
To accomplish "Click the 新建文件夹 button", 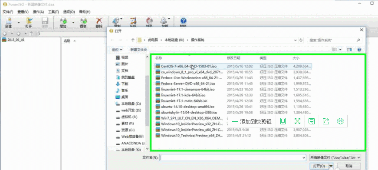I will click(x=138, y=50).
